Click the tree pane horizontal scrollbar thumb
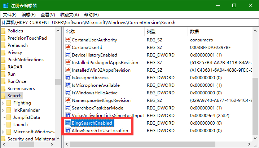The width and height of the screenshot is (259, 148). coord(27,144)
